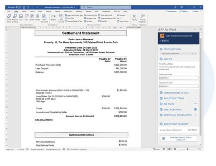
Task: Toggle the Billable switch in ribbon
Action: click(53, 17)
